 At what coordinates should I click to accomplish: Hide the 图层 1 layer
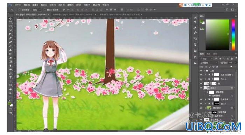[x=201, y=88]
